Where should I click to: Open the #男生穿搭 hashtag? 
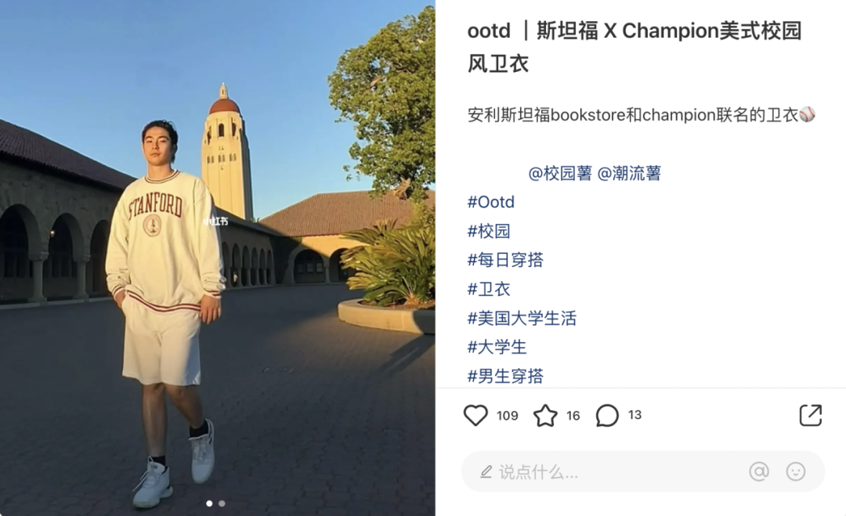(x=505, y=376)
